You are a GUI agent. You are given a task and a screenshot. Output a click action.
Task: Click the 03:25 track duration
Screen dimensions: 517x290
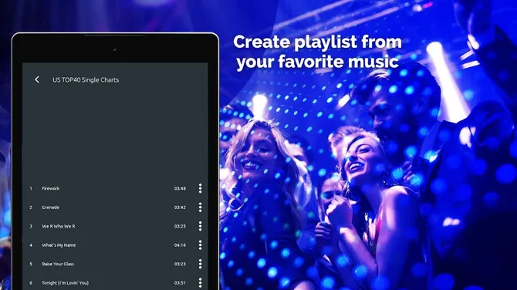(x=180, y=226)
